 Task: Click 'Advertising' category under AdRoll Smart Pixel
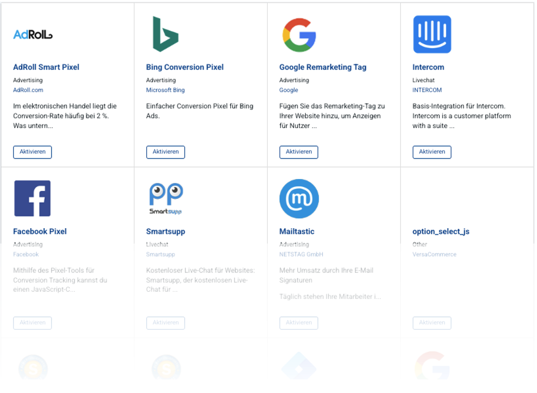[x=28, y=80]
